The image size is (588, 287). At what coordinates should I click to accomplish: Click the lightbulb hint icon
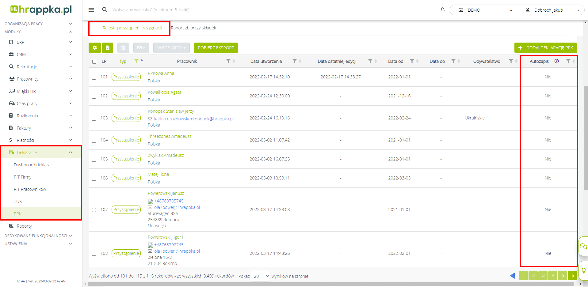(583, 270)
